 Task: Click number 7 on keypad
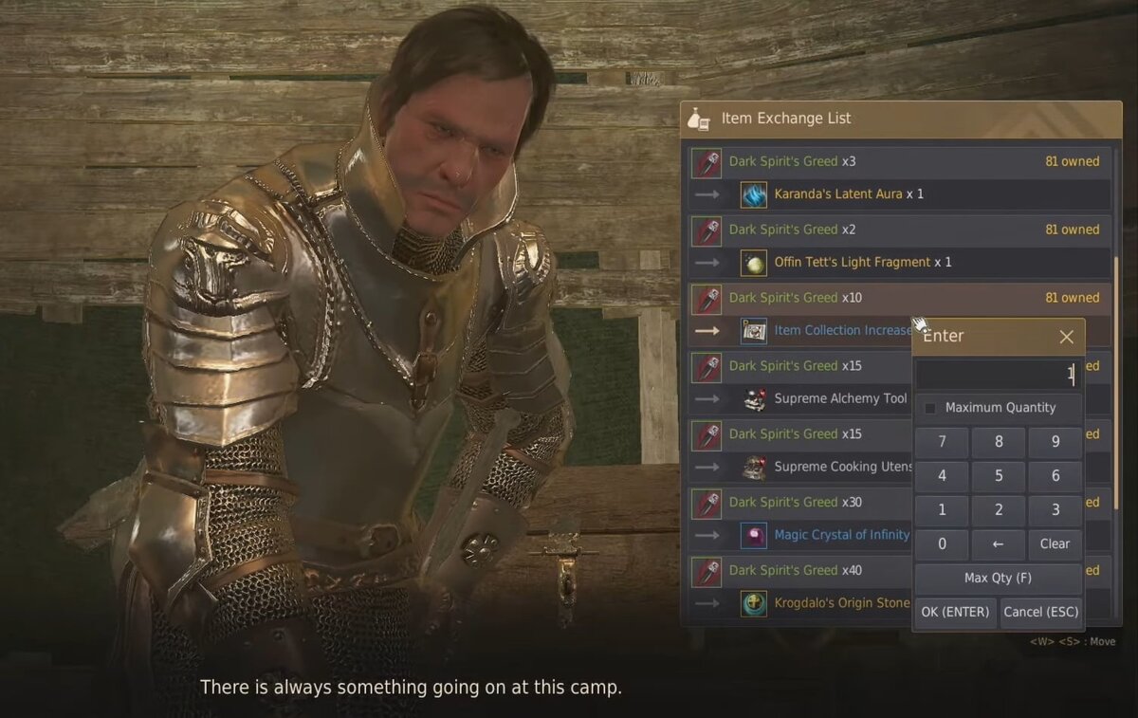(942, 442)
